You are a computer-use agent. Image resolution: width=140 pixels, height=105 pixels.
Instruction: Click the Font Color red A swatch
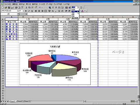83,11
